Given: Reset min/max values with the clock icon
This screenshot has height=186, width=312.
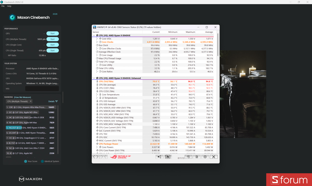Looking at the screenshot, I should [x=188, y=157].
